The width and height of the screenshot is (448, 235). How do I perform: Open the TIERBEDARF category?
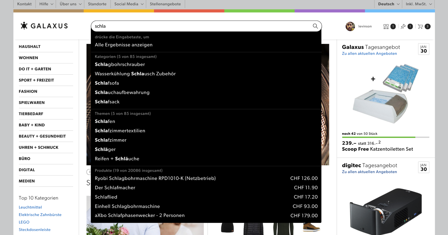click(x=31, y=114)
